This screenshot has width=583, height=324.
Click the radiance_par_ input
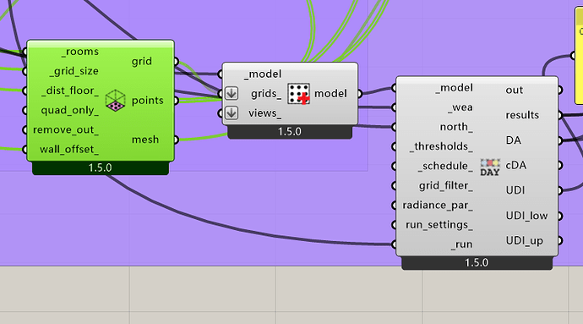click(x=438, y=206)
